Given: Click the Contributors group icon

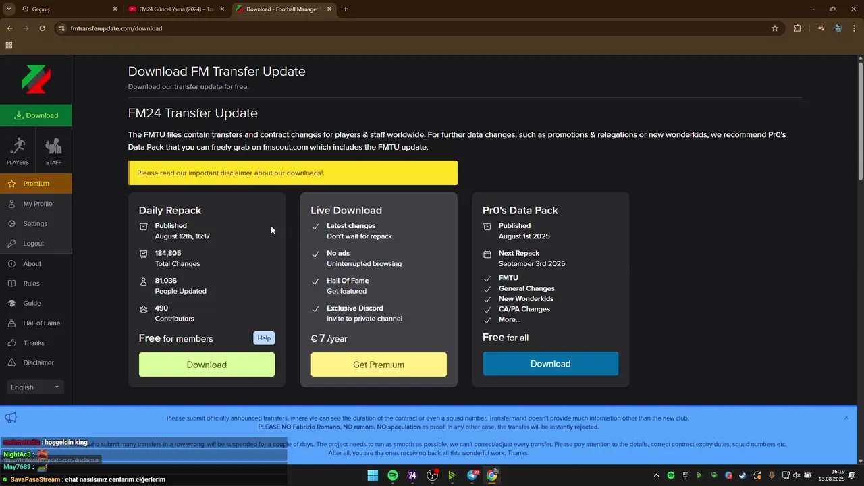Looking at the screenshot, I should [x=143, y=309].
